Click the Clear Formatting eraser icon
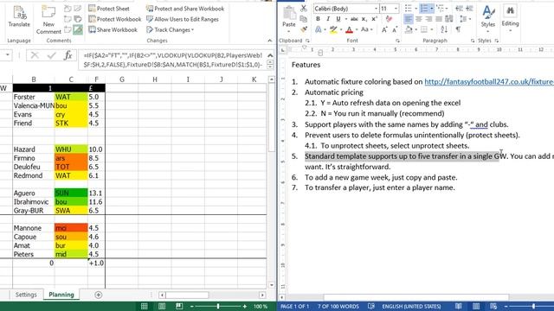This screenshot has width=554, height=311. (x=389, y=19)
